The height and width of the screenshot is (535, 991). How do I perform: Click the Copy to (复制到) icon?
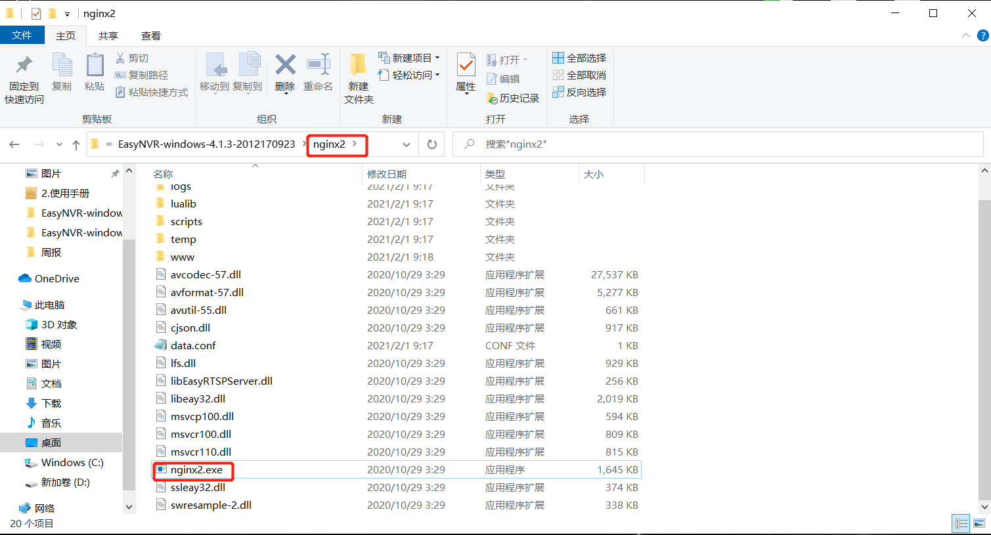(x=248, y=65)
